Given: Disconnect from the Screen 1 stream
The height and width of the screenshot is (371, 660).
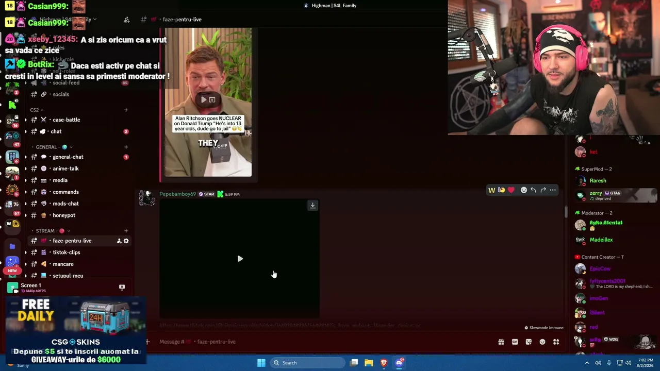Looking at the screenshot, I should click(x=122, y=287).
